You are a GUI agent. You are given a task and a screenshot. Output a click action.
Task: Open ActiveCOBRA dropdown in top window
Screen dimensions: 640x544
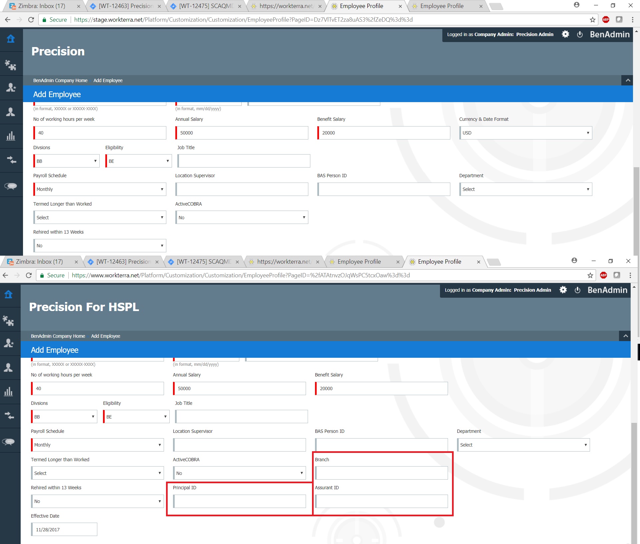click(x=242, y=217)
